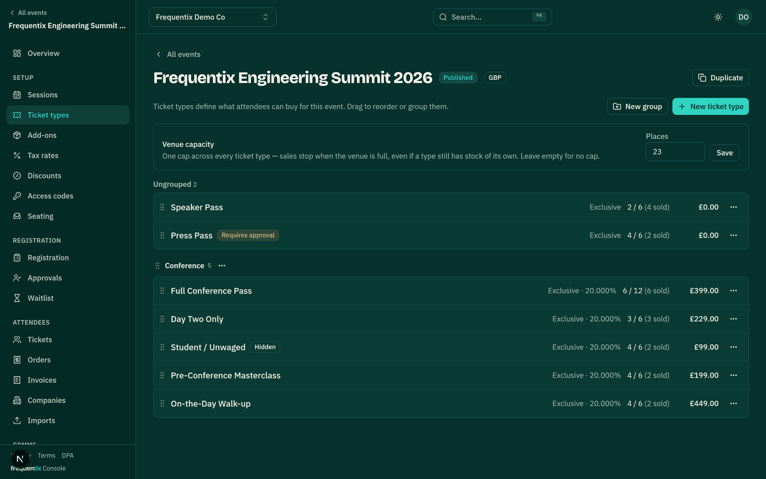The width and height of the screenshot is (766, 479).
Task: View Tickets under Attendees
Action: (x=68, y=340)
